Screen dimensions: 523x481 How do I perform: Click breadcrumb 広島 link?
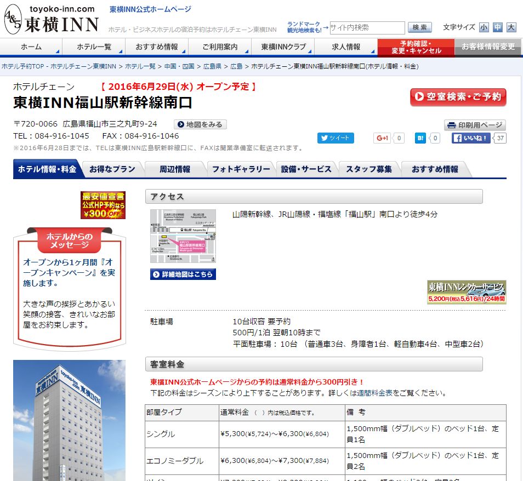coord(236,66)
